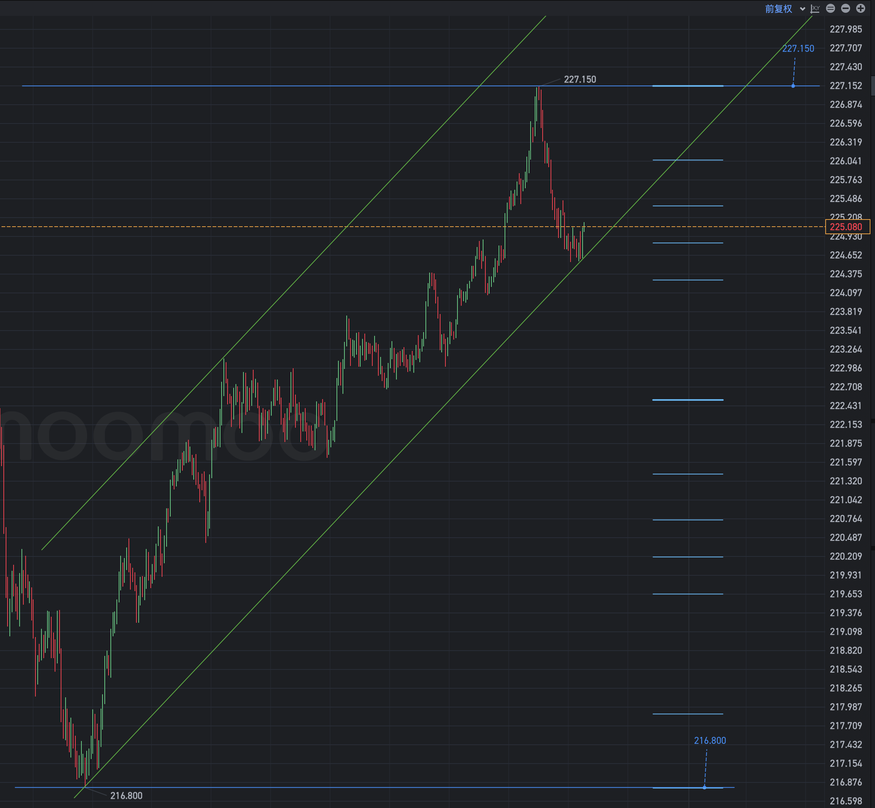
Task: Click the anchor dot on the 216.800 line
Action: [x=704, y=787]
